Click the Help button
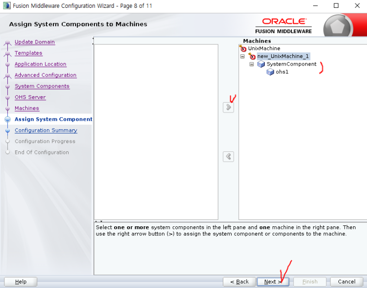This screenshot has width=367, height=288. (21, 282)
